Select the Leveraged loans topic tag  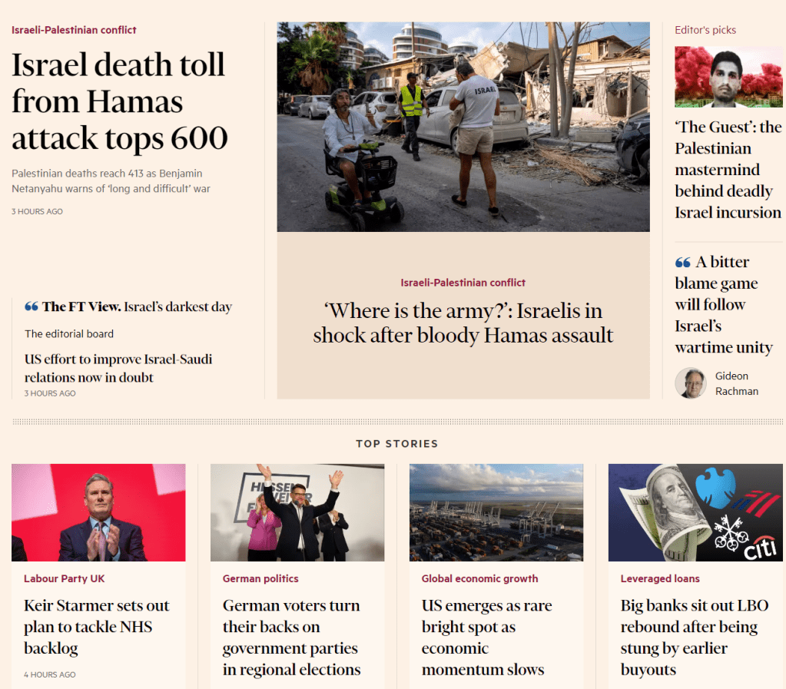tap(660, 578)
